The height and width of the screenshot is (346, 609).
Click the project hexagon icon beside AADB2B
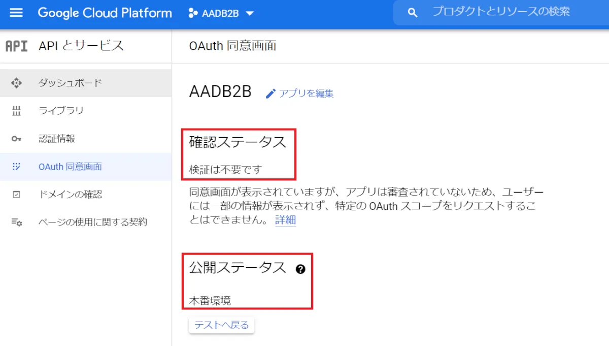tap(193, 14)
